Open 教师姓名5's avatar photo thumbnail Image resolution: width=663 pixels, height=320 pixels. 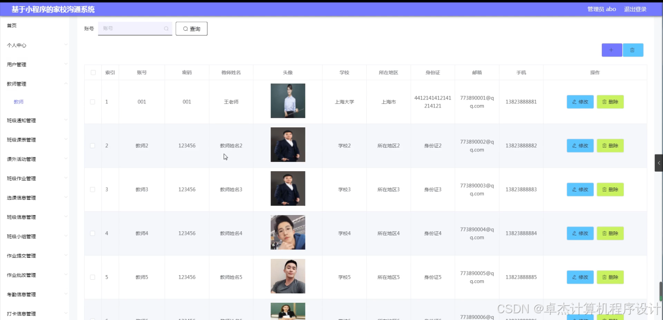(x=288, y=276)
